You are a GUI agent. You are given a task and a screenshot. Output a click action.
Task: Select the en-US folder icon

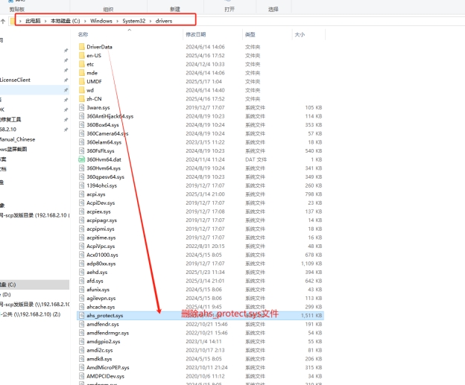pos(82,55)
